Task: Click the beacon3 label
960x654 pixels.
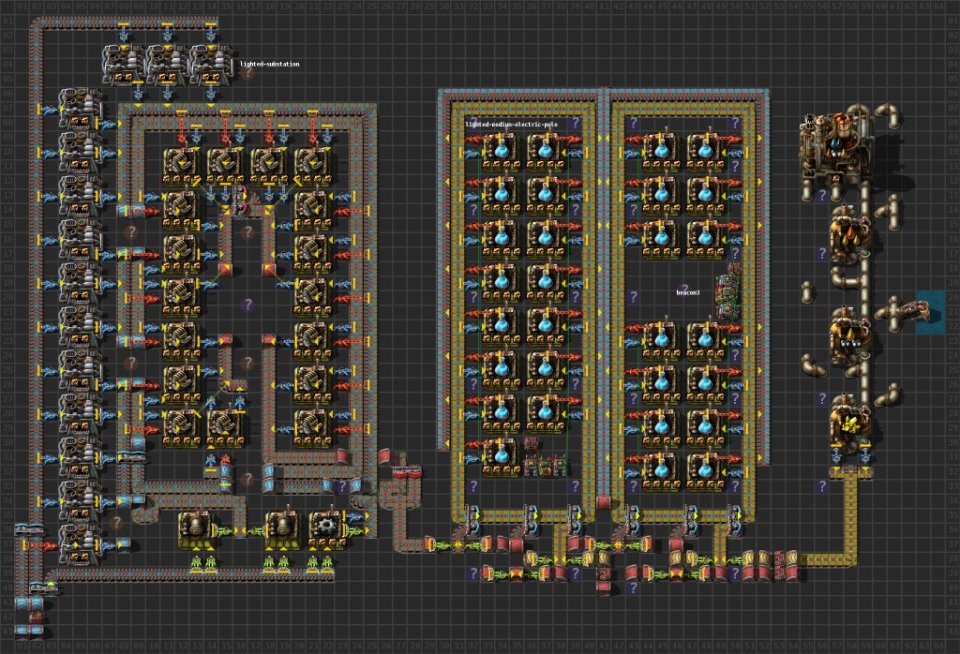Action: (687, 292)
